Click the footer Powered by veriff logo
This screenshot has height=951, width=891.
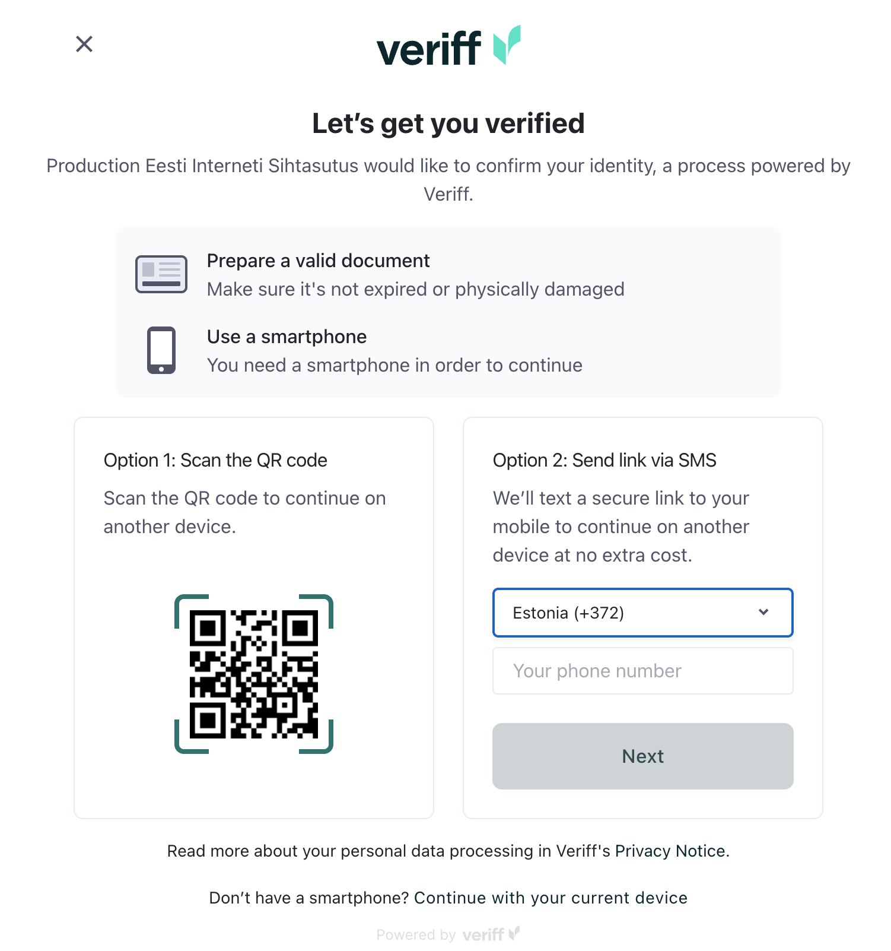click(x=491, y=934)
